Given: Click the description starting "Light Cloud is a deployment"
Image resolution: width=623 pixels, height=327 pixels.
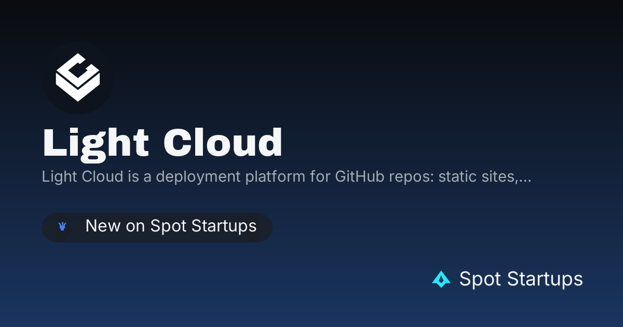Looking at the screenshot, I should (287, 176).
